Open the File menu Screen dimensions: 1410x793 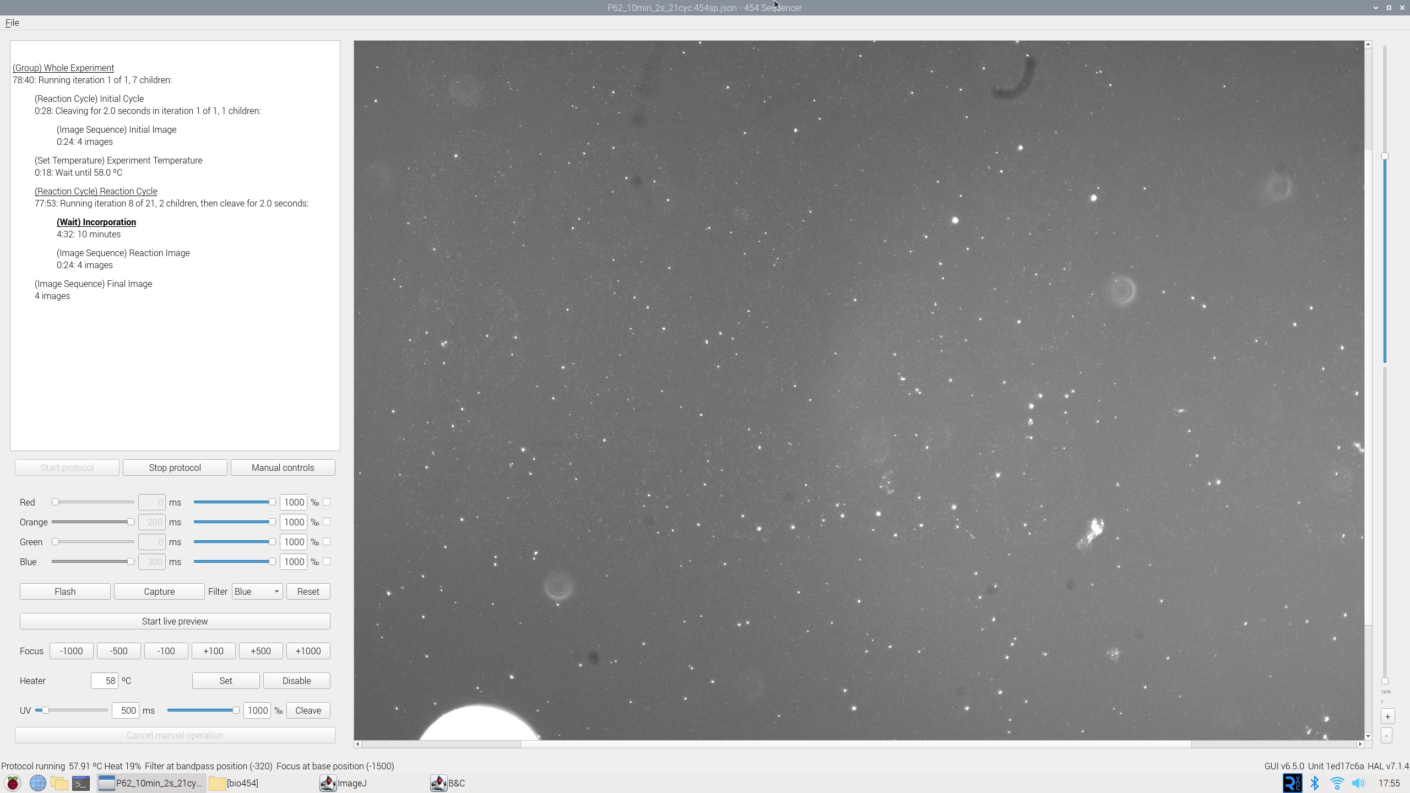click(x=12, y=23)
